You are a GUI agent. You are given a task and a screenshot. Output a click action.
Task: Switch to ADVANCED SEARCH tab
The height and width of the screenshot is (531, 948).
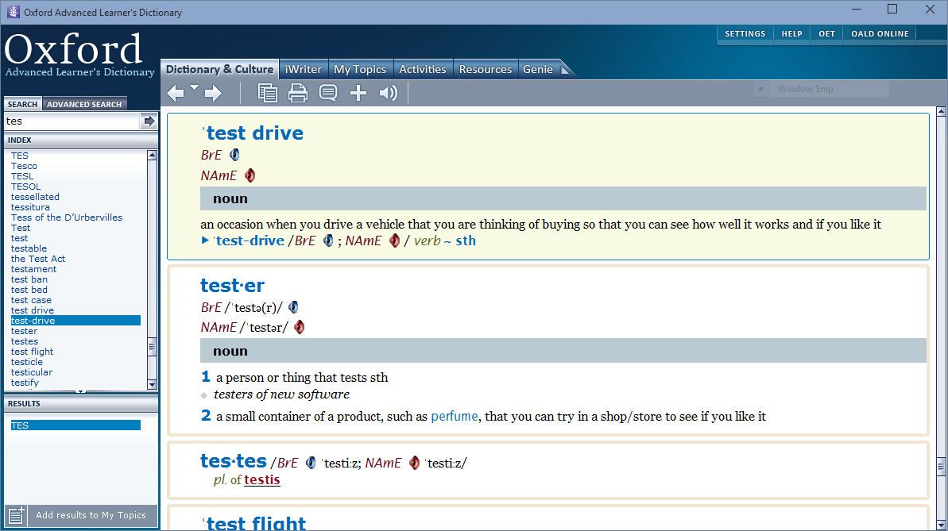(x=84, y=104)
